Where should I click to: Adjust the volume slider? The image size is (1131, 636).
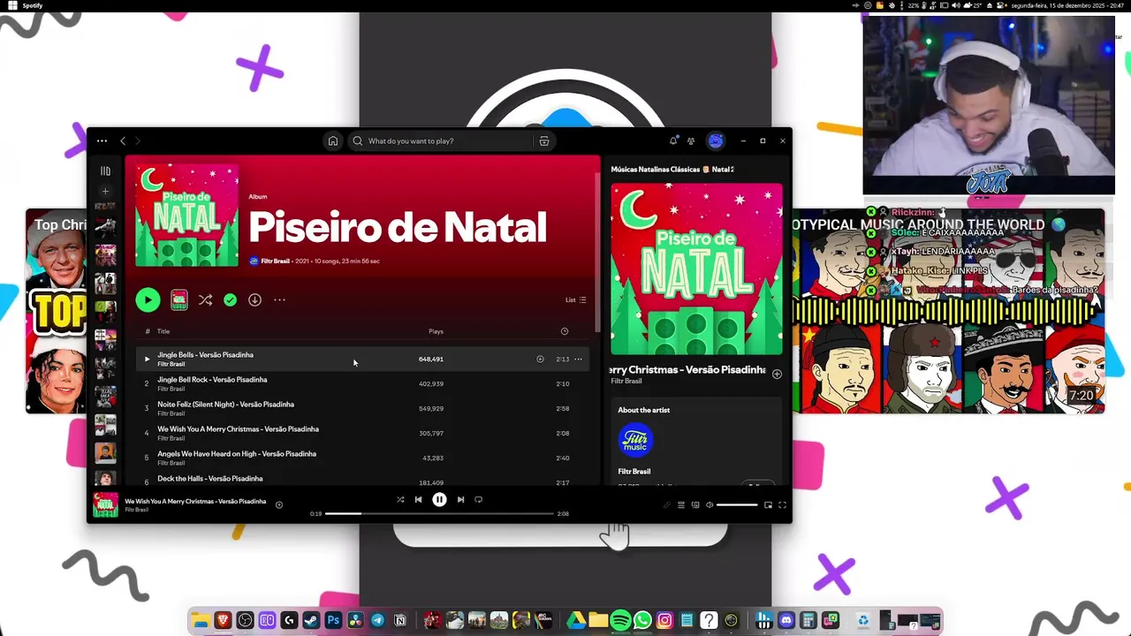[x=737, y=505]
